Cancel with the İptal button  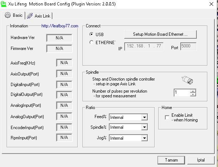(x=201, y=160)
